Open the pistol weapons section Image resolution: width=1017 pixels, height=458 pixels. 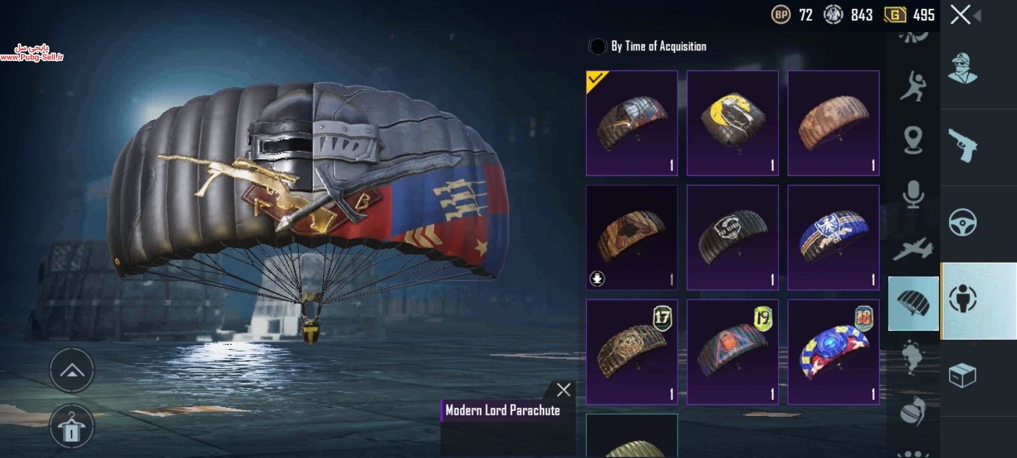[x=962, y=145]
